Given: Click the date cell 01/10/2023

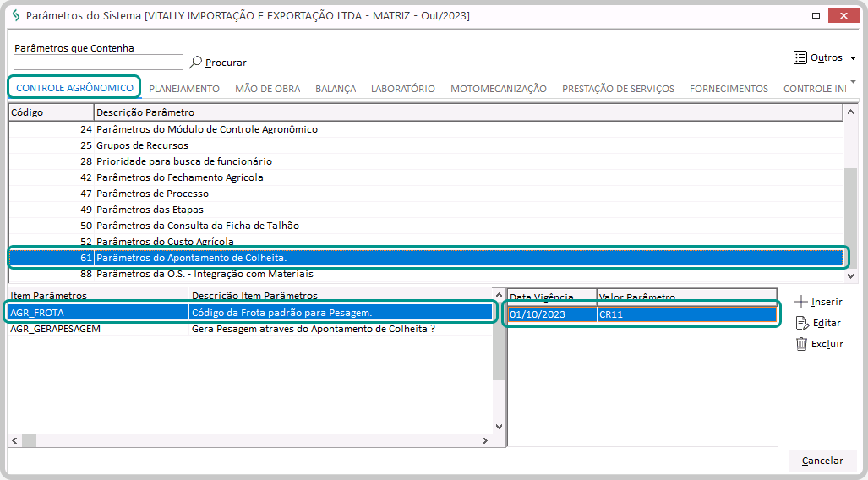Looking at the screenshot, I should 553,314.
